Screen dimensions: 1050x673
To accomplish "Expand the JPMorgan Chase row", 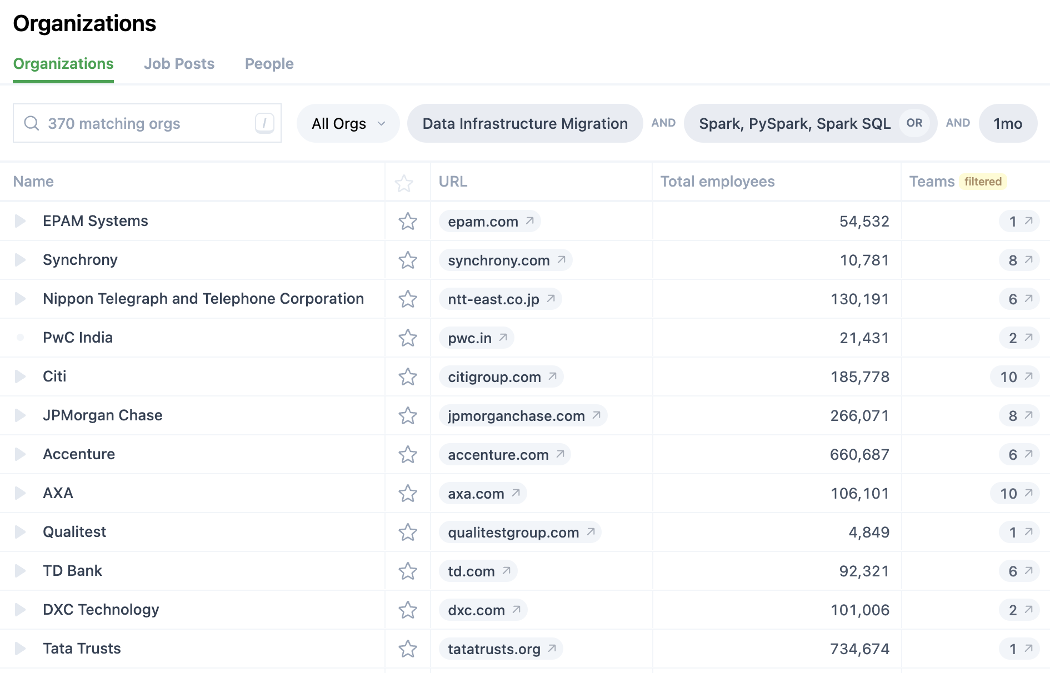I will (x=21, y=415).
